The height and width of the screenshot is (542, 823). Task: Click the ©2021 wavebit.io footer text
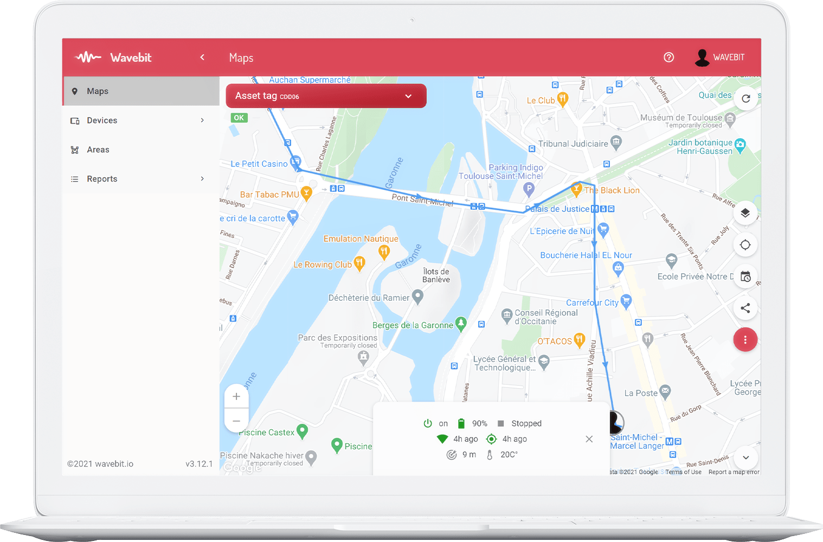[x=100, y=464]
